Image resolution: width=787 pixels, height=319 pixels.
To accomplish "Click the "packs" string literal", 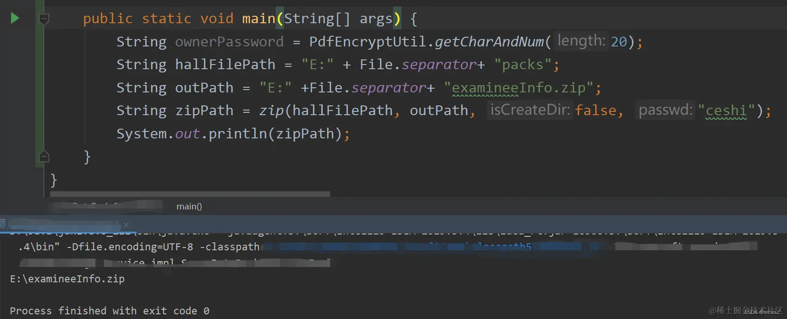I will (522, 65).
